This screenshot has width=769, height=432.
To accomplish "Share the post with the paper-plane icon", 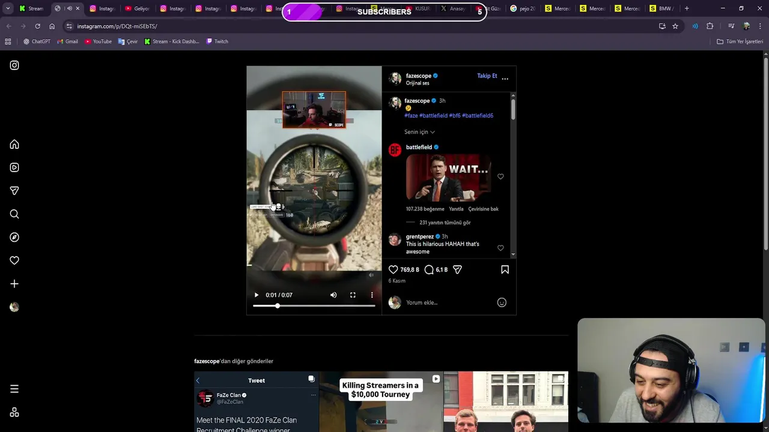I will (457, 270).
